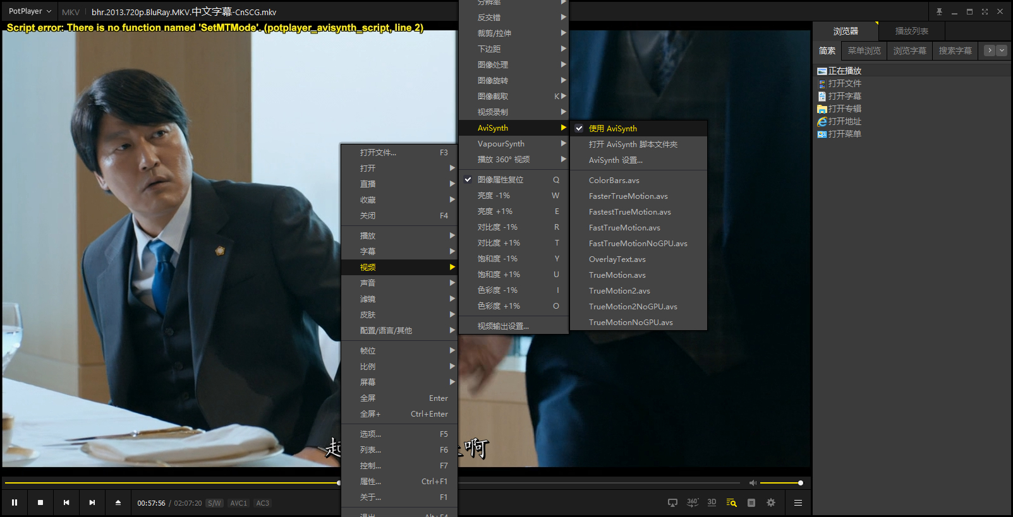Click the AVC1 video codec label
This screenshot has height=517, width=1013.
click(239, 503)
